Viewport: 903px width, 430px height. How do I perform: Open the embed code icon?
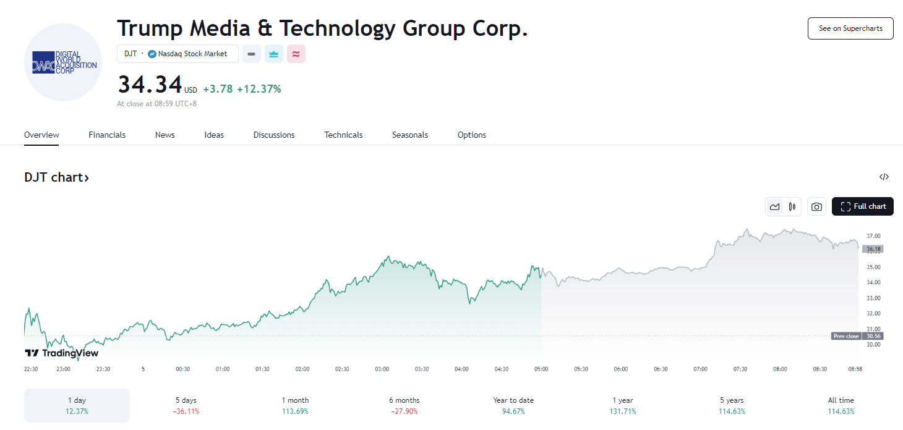pyautogui.click(x=884, y=177)
